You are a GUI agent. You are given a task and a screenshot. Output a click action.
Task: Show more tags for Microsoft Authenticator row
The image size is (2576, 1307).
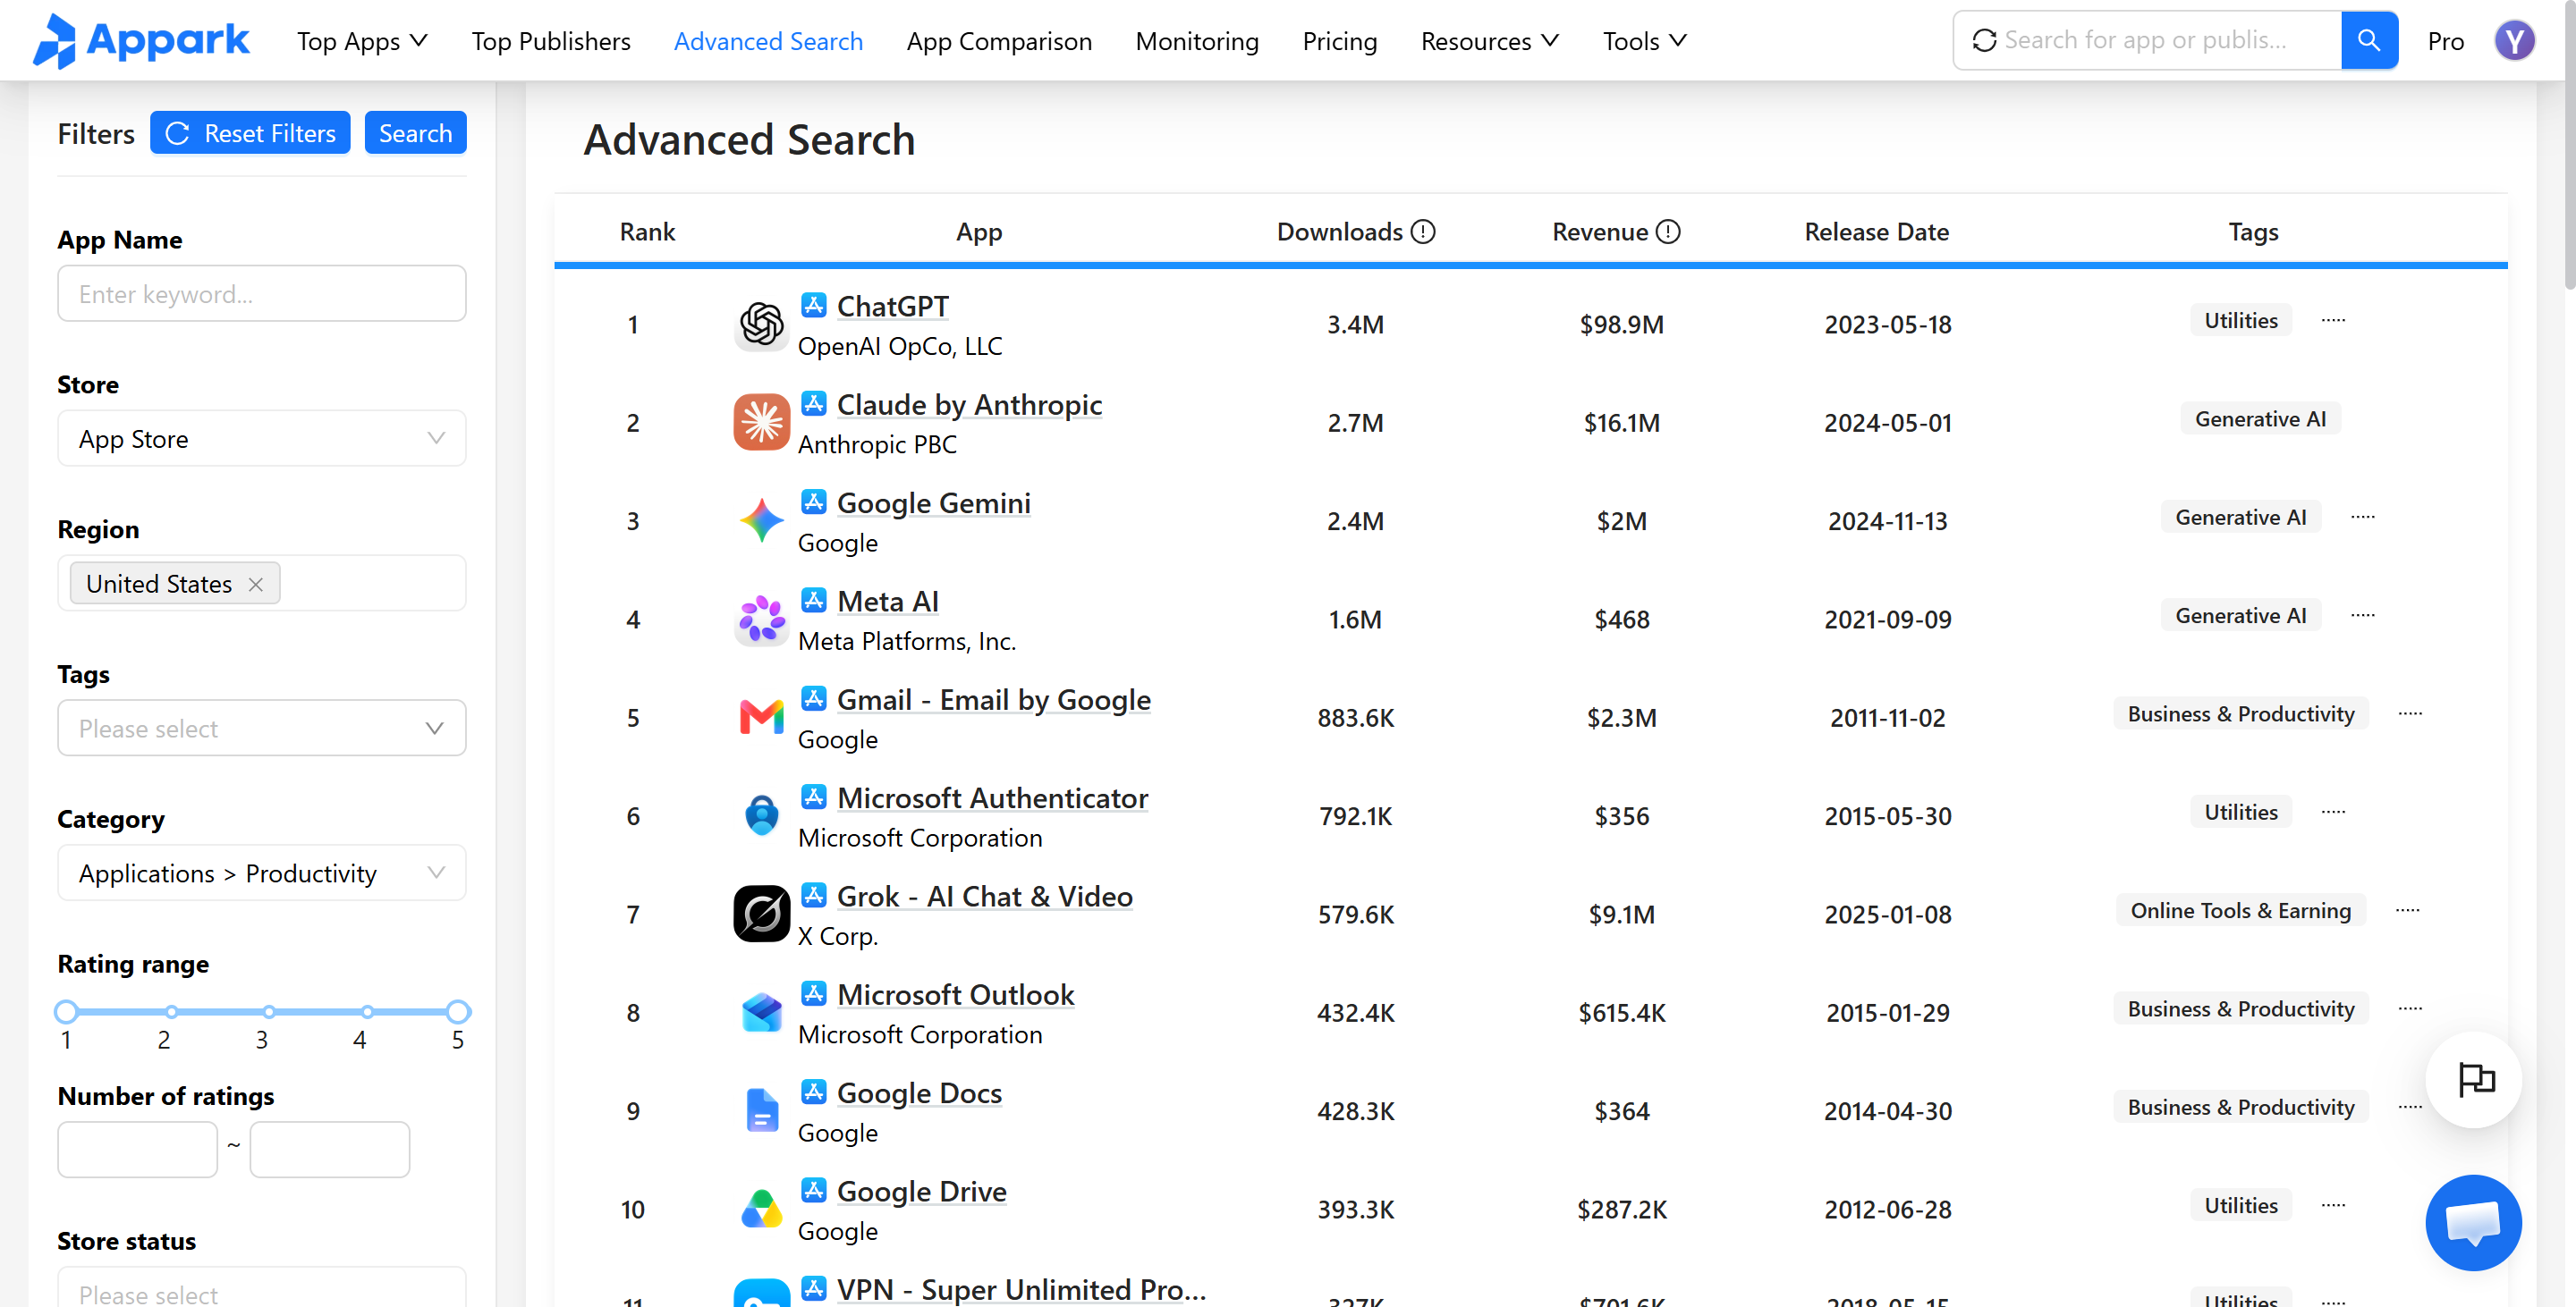[x=2333, y=813]
